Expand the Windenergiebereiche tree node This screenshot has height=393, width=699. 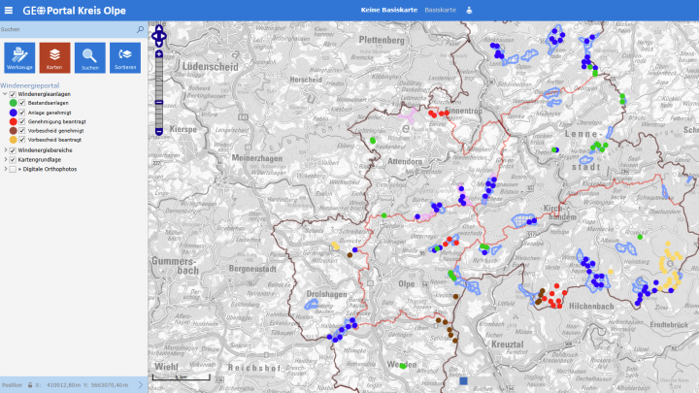pos(5,150)
